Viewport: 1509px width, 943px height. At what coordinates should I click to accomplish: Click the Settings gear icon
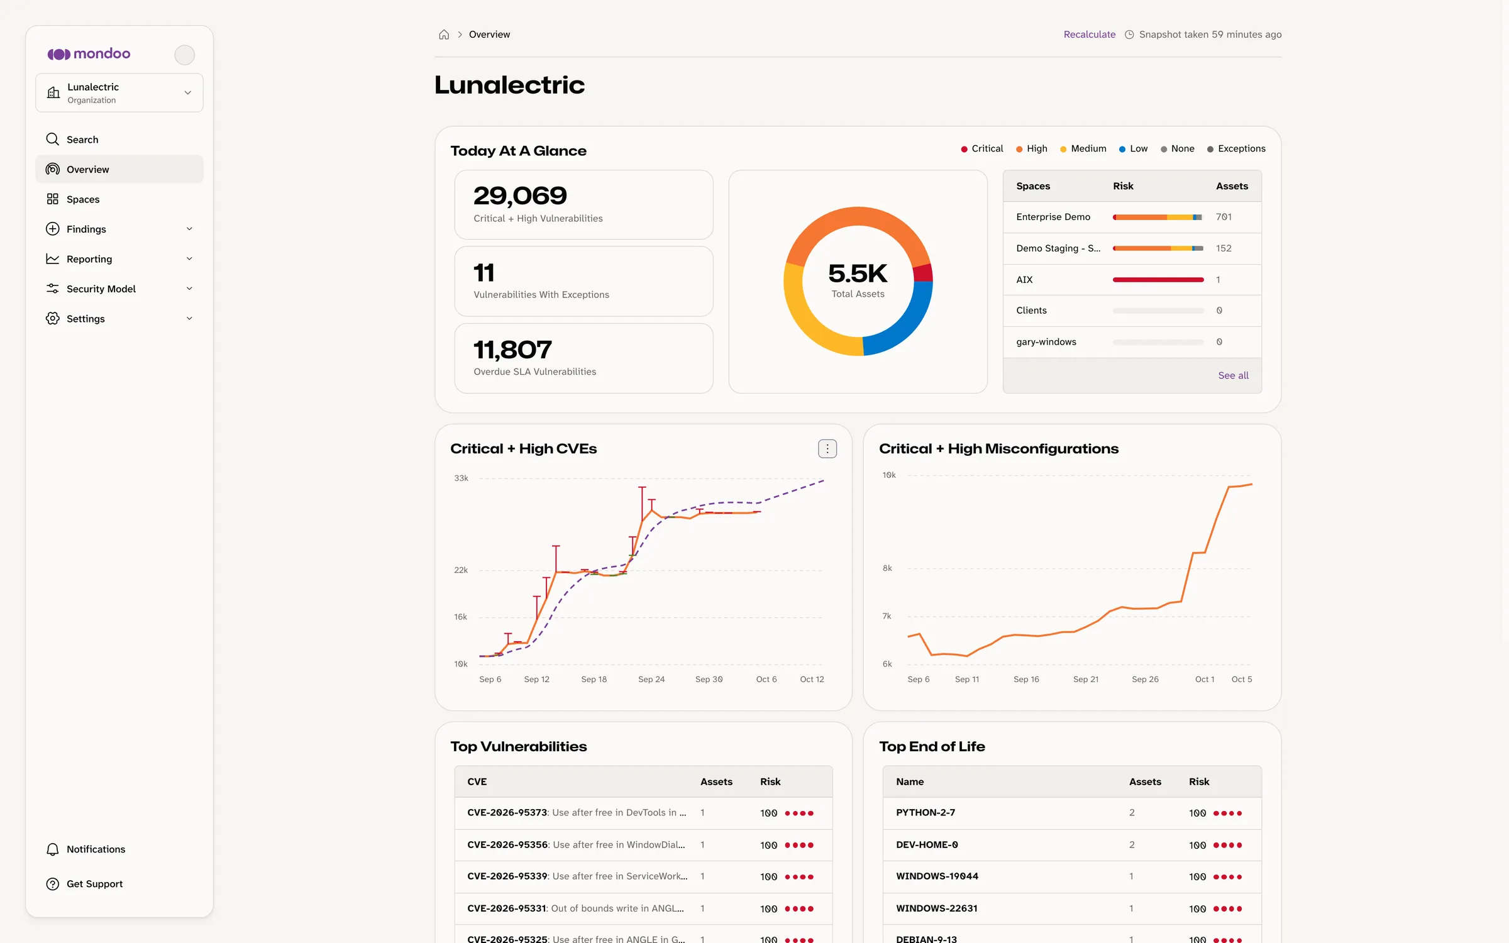point(53,318)
